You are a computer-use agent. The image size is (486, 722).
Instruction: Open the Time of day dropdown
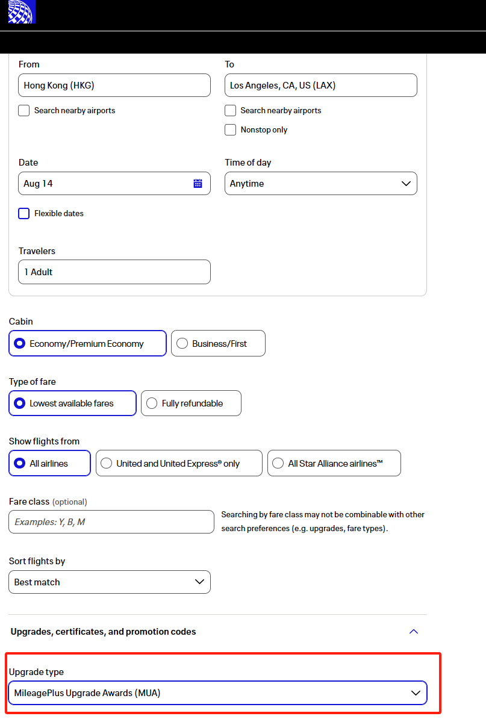320,184
